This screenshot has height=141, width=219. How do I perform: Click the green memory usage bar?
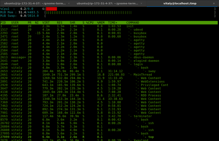[x=89, y=13]
